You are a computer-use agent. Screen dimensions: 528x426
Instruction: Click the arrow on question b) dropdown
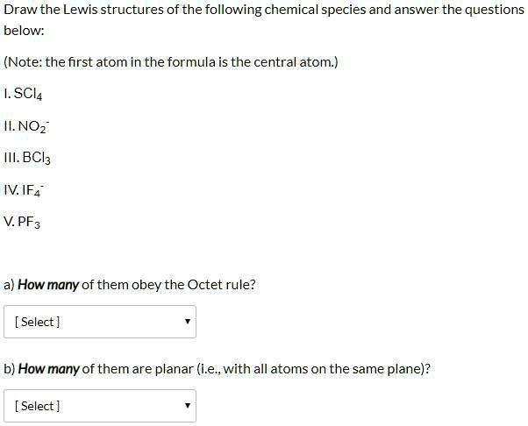188,406
